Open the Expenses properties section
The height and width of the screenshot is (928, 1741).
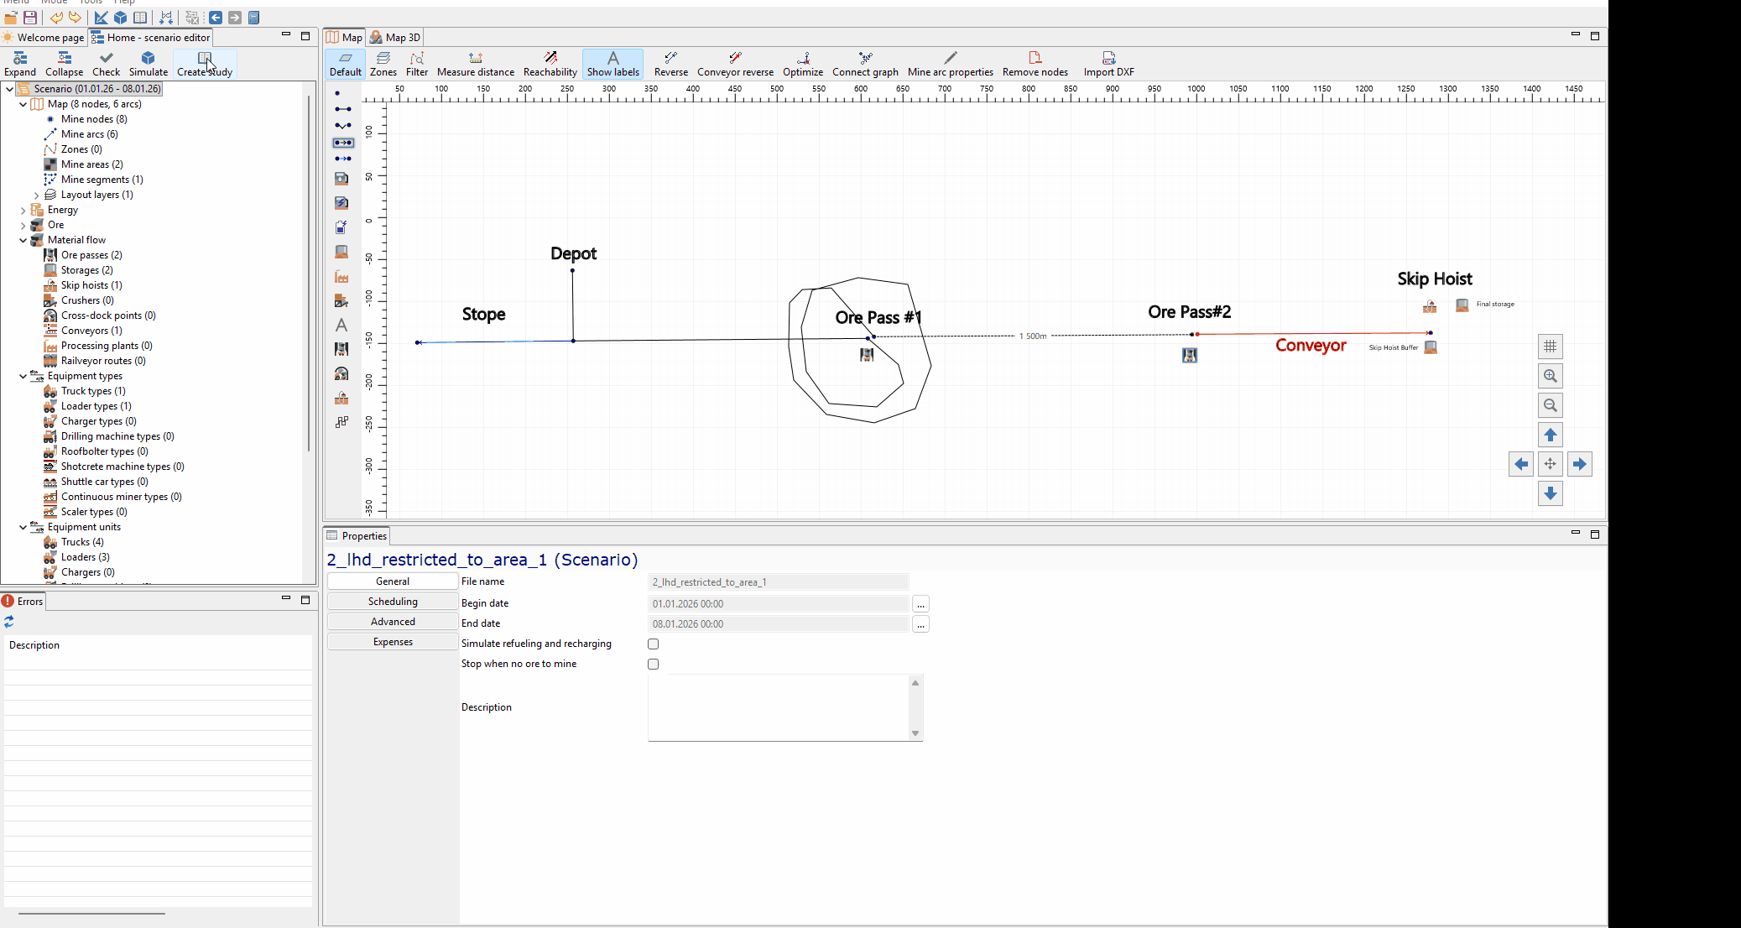tap(393, 642)
